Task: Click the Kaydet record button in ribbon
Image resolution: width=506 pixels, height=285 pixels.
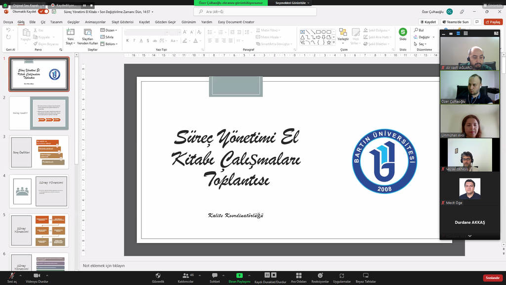Action: [x=428, y=22]
